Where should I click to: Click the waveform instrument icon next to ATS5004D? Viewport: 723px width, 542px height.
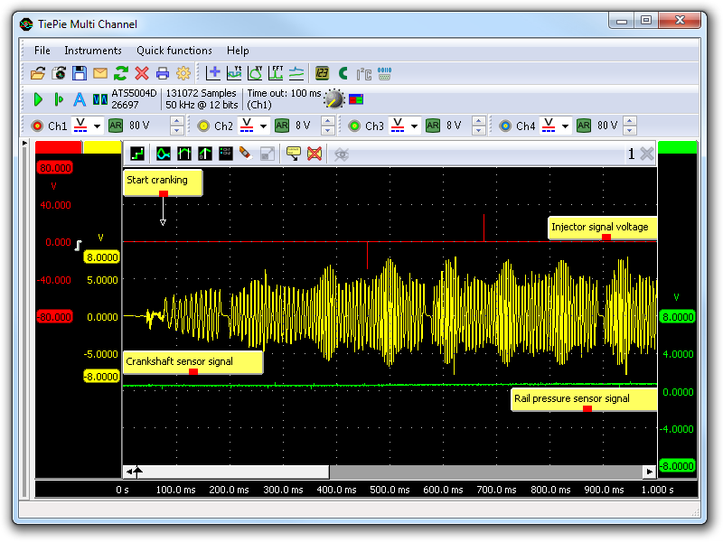click(x=100, y=99)
